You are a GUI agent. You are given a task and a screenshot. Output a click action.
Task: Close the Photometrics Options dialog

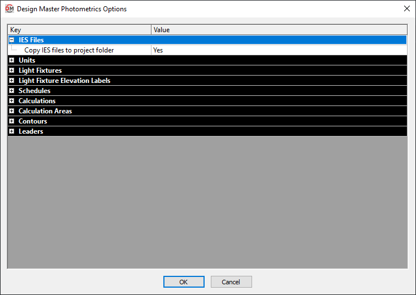click(407, 8)
